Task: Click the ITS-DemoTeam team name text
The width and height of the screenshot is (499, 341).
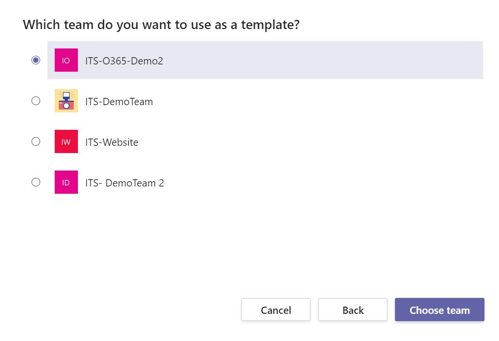Action: point(119,102)
